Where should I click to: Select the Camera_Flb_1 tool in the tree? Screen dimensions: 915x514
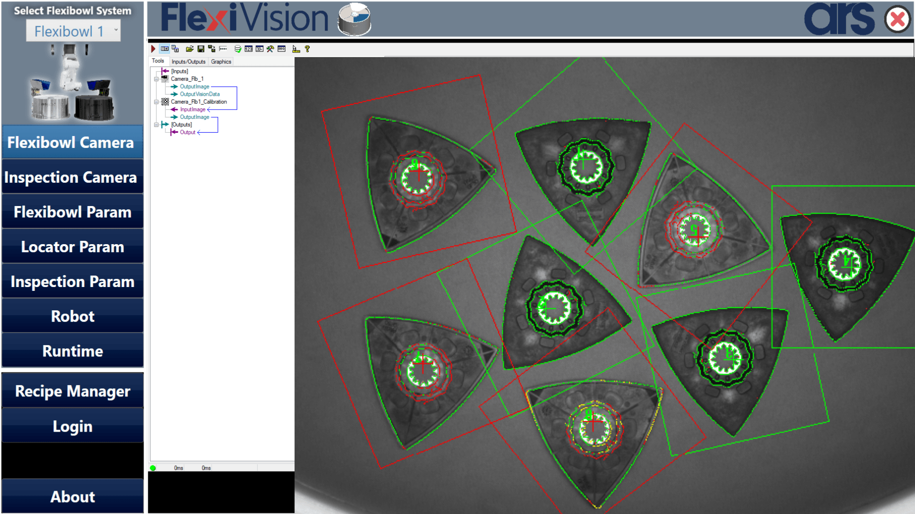pyautogui.click(x=187, y=79)
